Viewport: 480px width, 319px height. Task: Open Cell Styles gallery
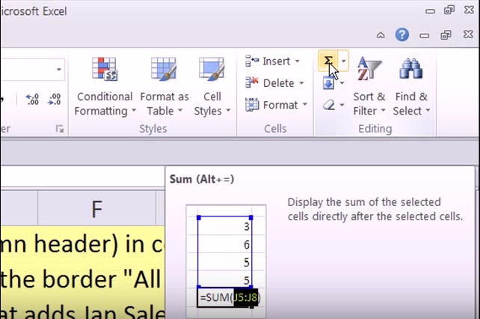point(212,86)
